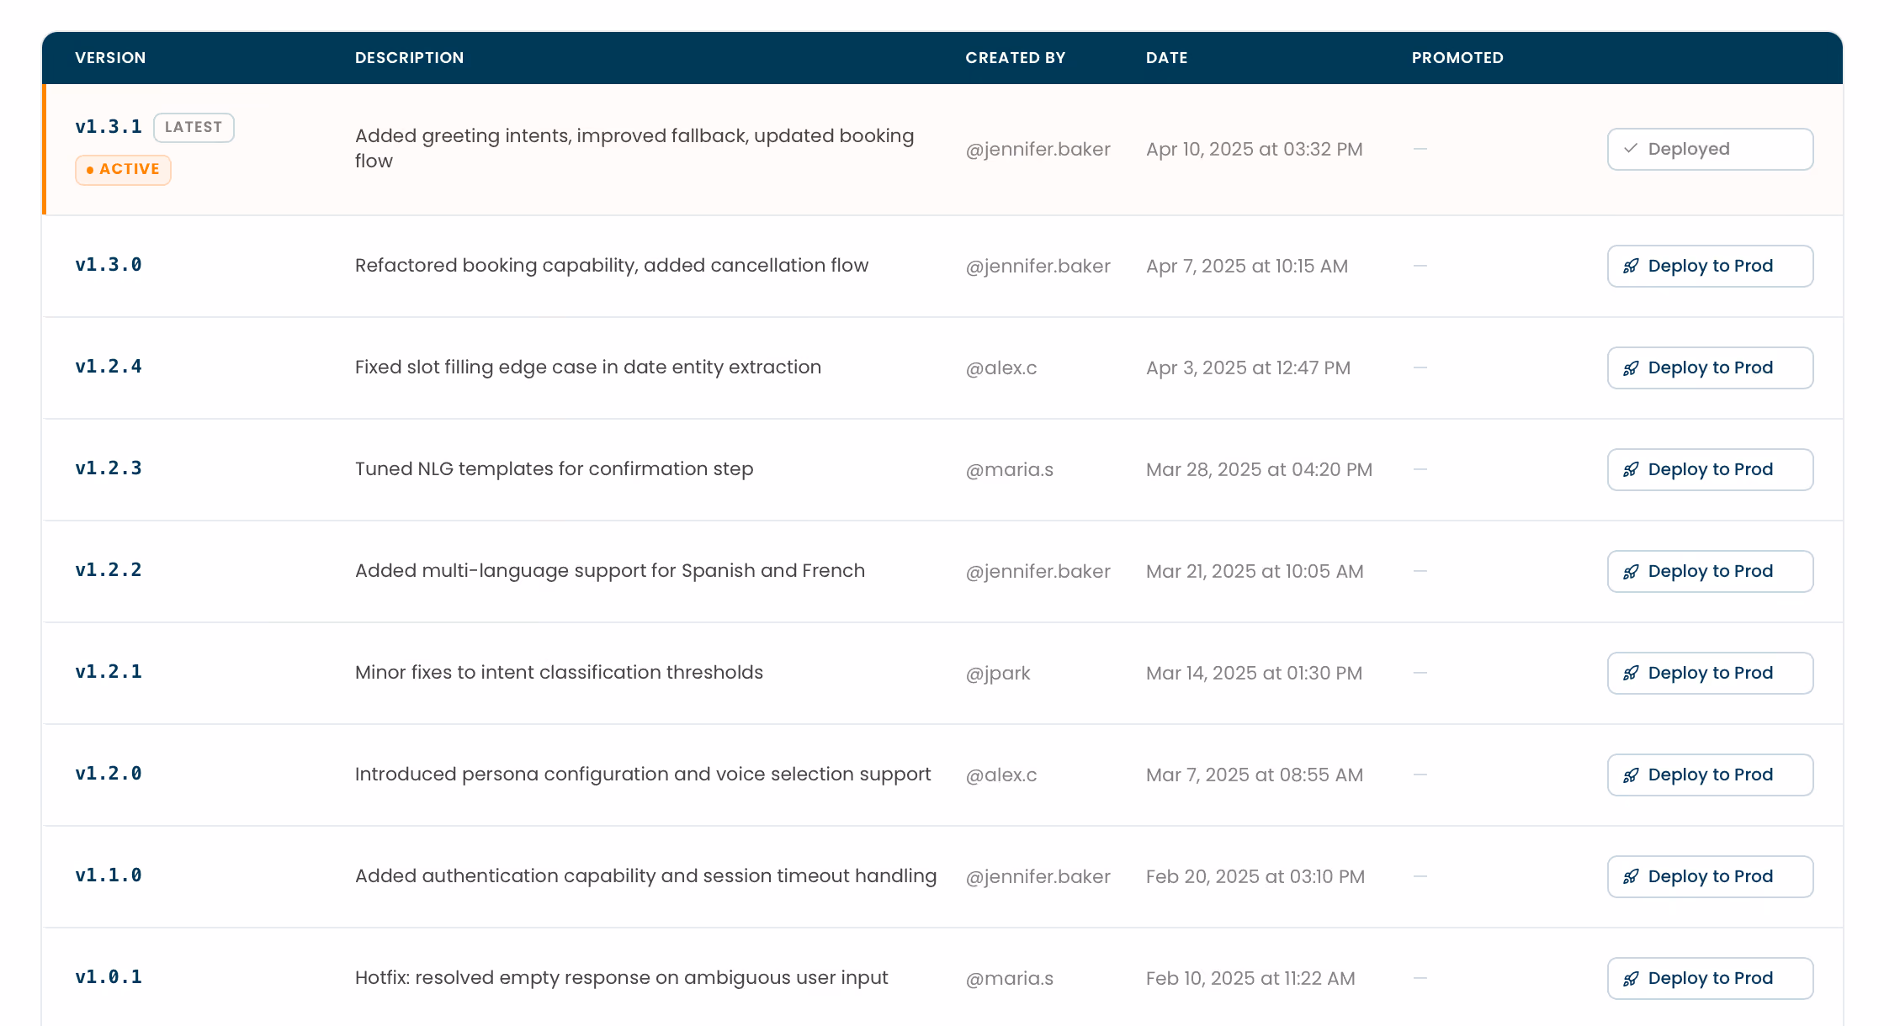Select version label v1.2.3
The height and width of the screenshot is (1026, 1900).
pyautogui.click(x=109, y=468)
